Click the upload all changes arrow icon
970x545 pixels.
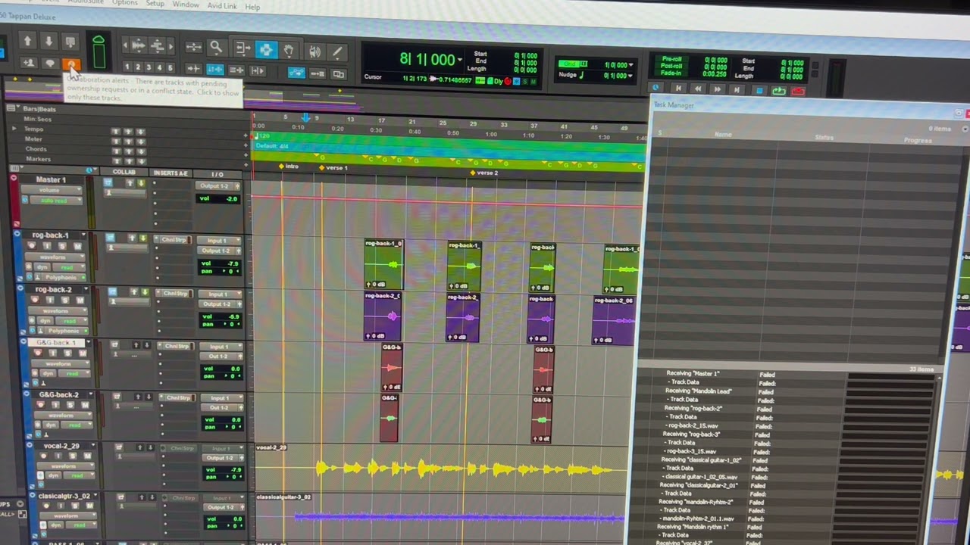[27, 41]
